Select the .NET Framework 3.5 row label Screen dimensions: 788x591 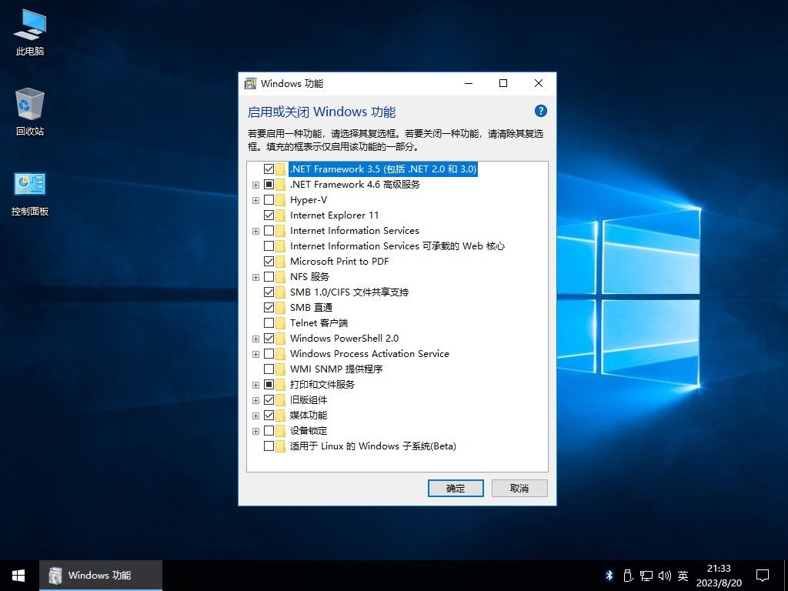[x=383, y=169]
